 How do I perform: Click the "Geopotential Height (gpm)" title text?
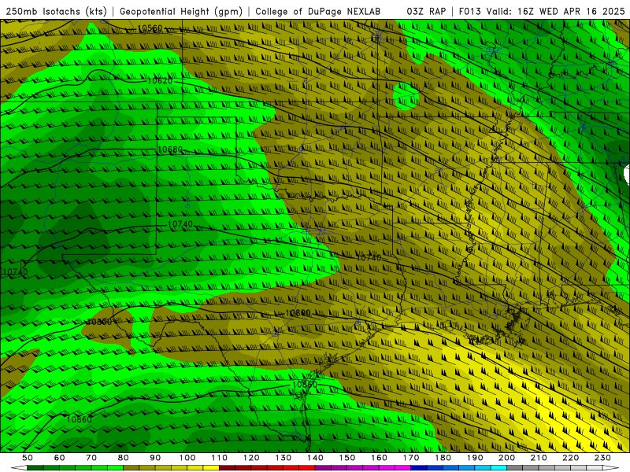pos(181,11)
